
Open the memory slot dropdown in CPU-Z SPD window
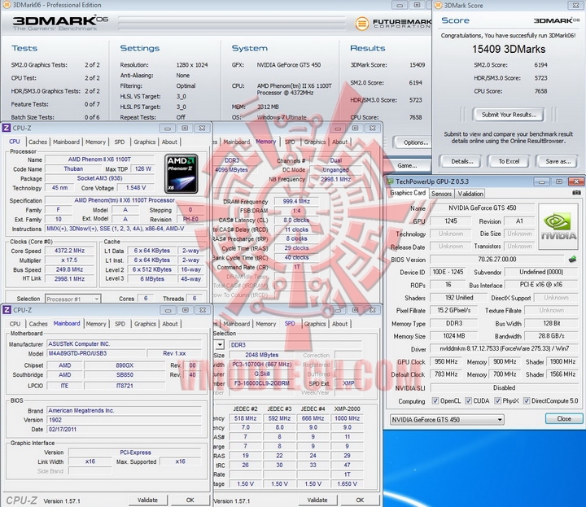[x=220, y=344]
